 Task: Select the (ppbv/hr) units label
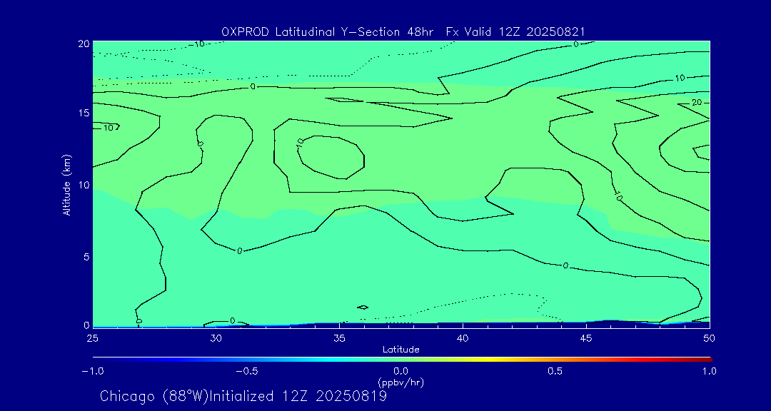pyautogui.click(x=400, y=382)
